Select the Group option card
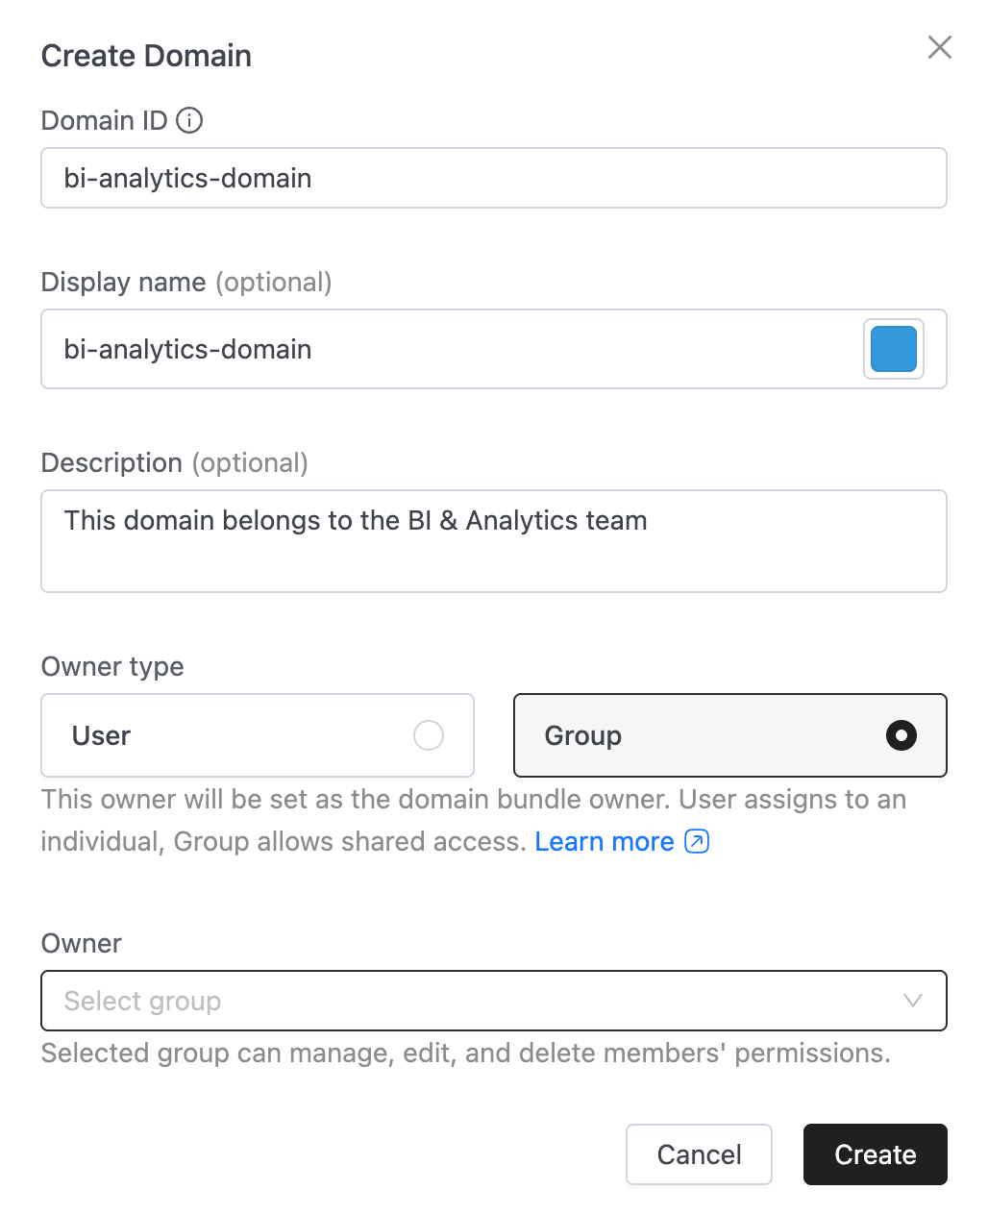The image size is (988, 1215). [x=730, y=735]
